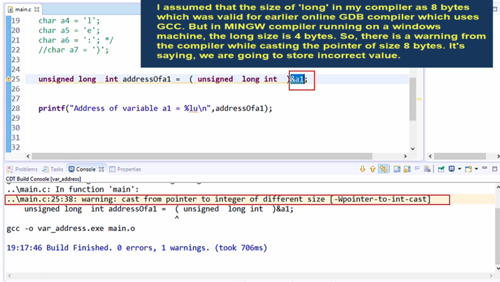Jump to previous error in console
500x282 pixels.
pyautogui.click(x=372, y=169)
